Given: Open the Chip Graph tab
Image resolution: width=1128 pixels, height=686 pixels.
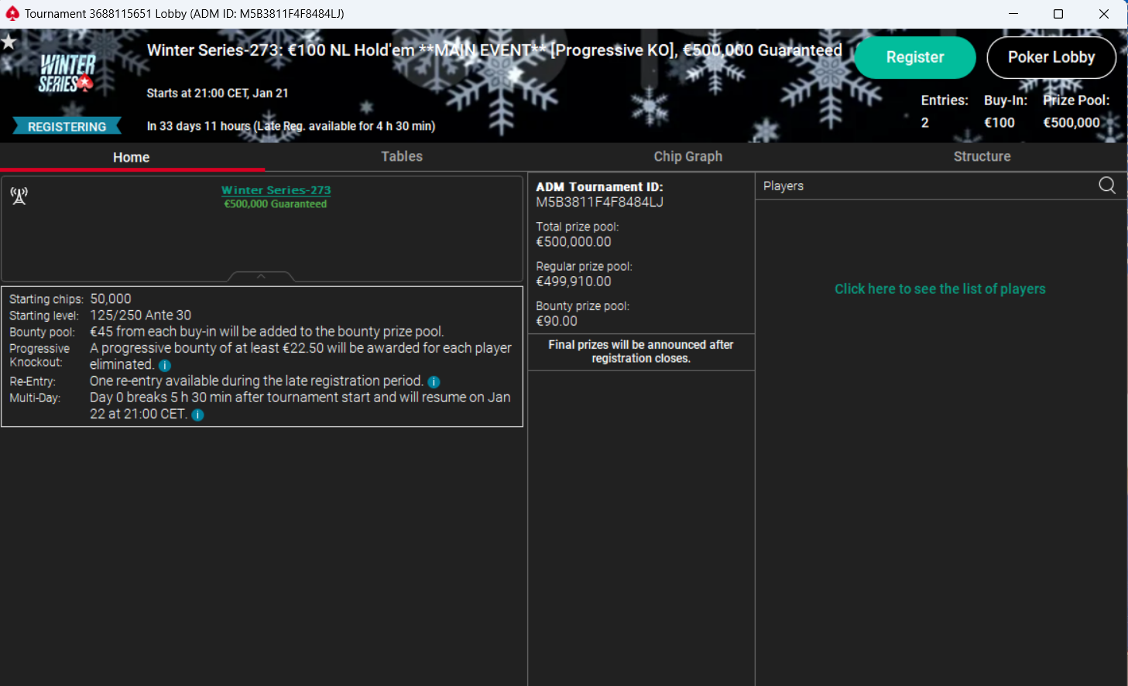Looking at the screenshot, I should (x=687, y=156).
